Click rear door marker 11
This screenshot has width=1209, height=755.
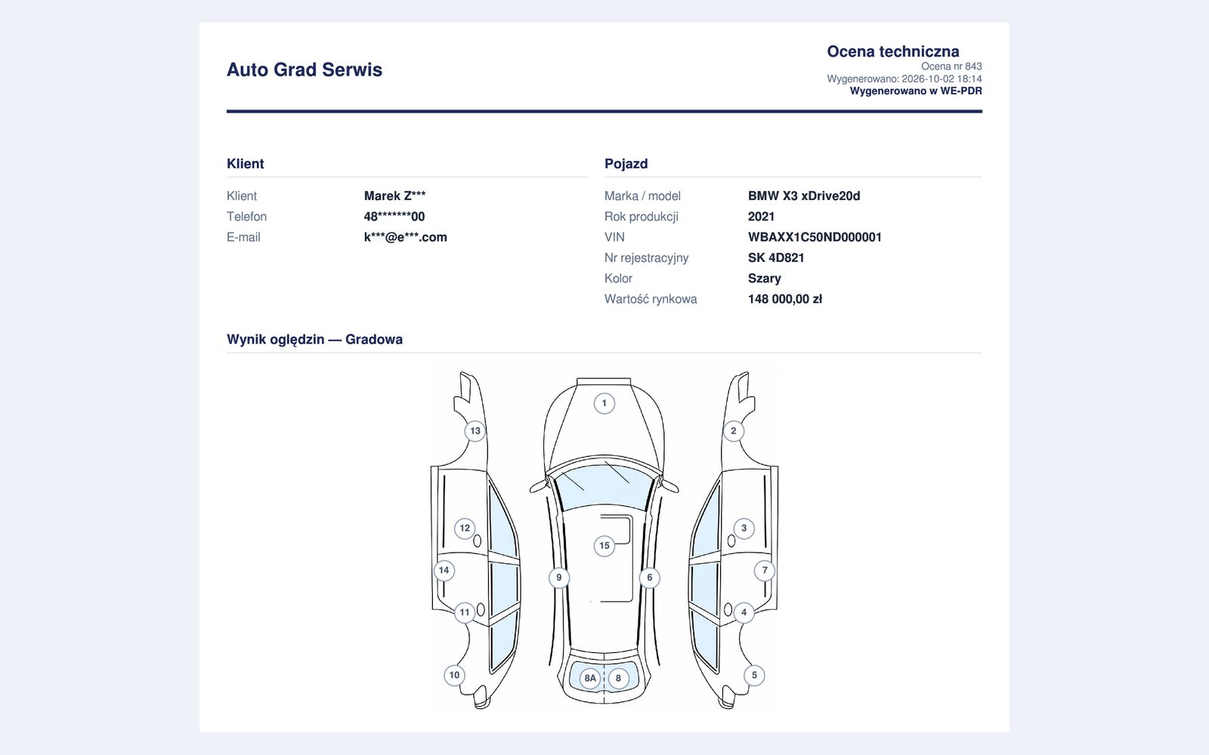465,612
